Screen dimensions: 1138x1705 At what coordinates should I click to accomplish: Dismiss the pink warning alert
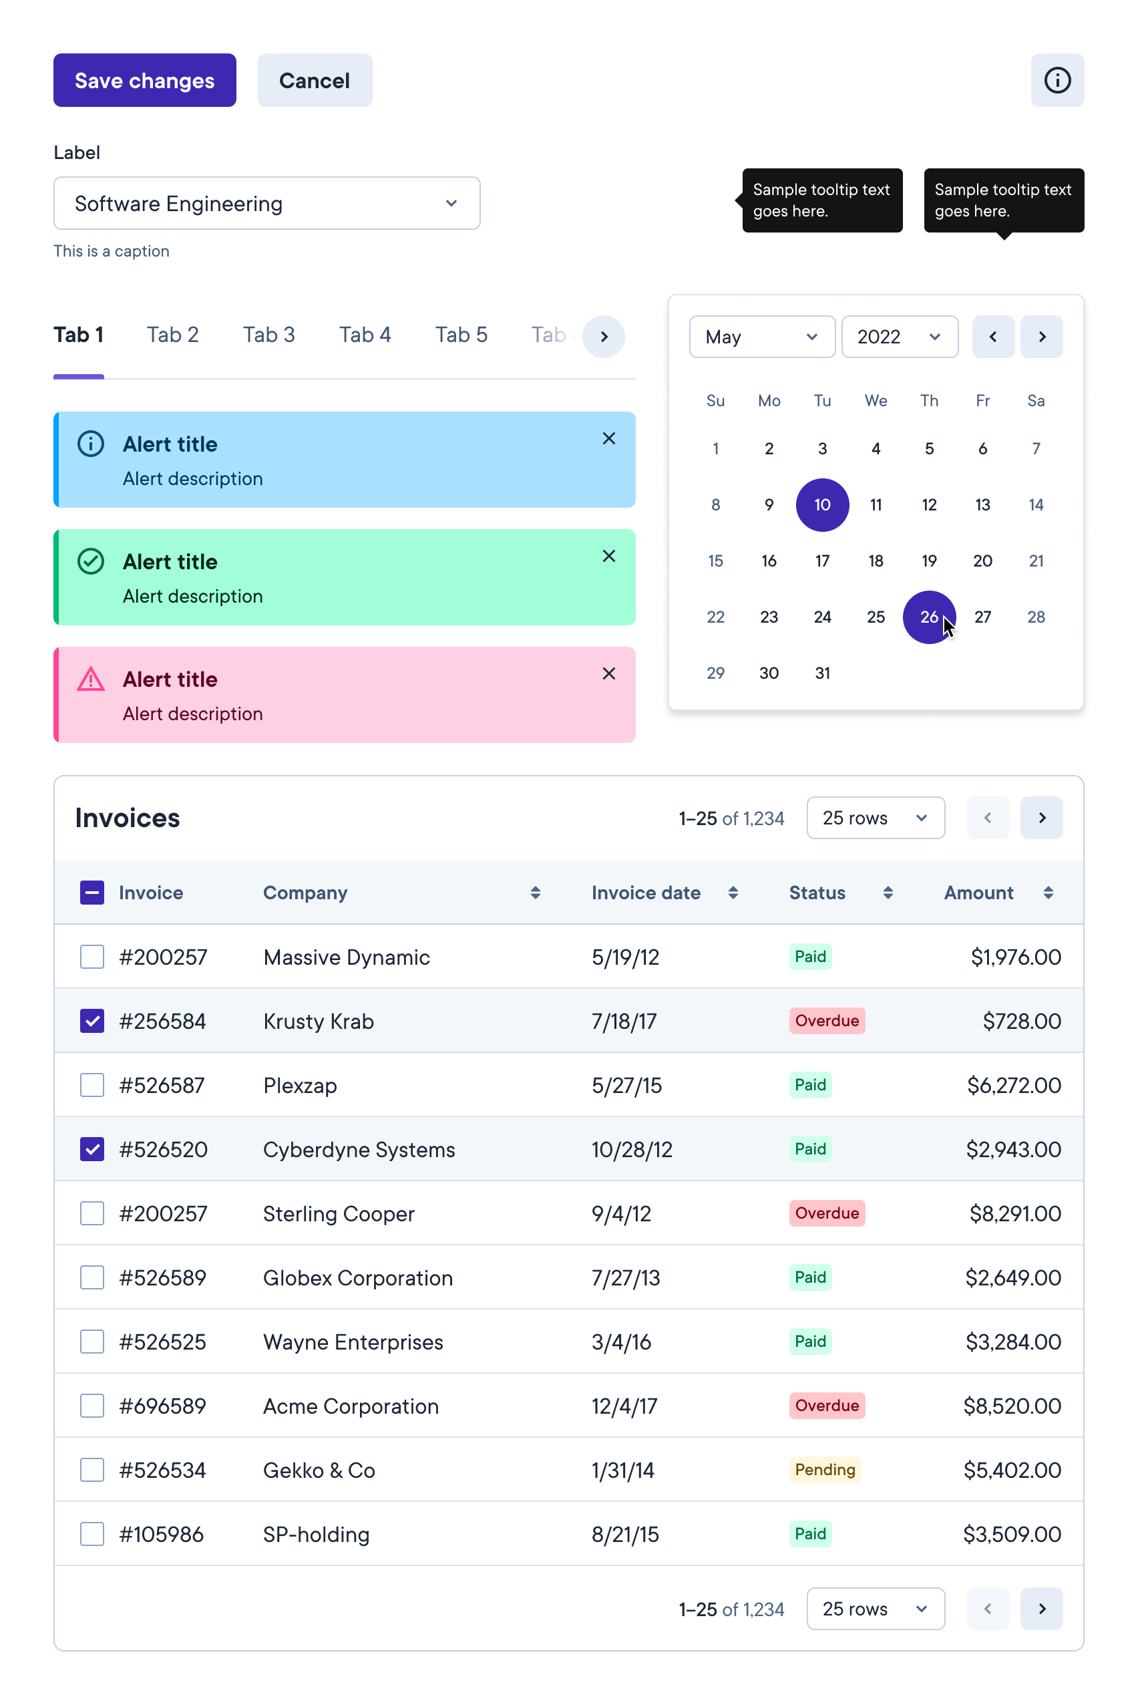(608, 673)
